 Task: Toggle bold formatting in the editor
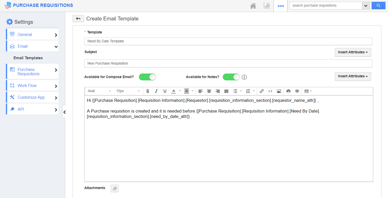coord(148,91)
